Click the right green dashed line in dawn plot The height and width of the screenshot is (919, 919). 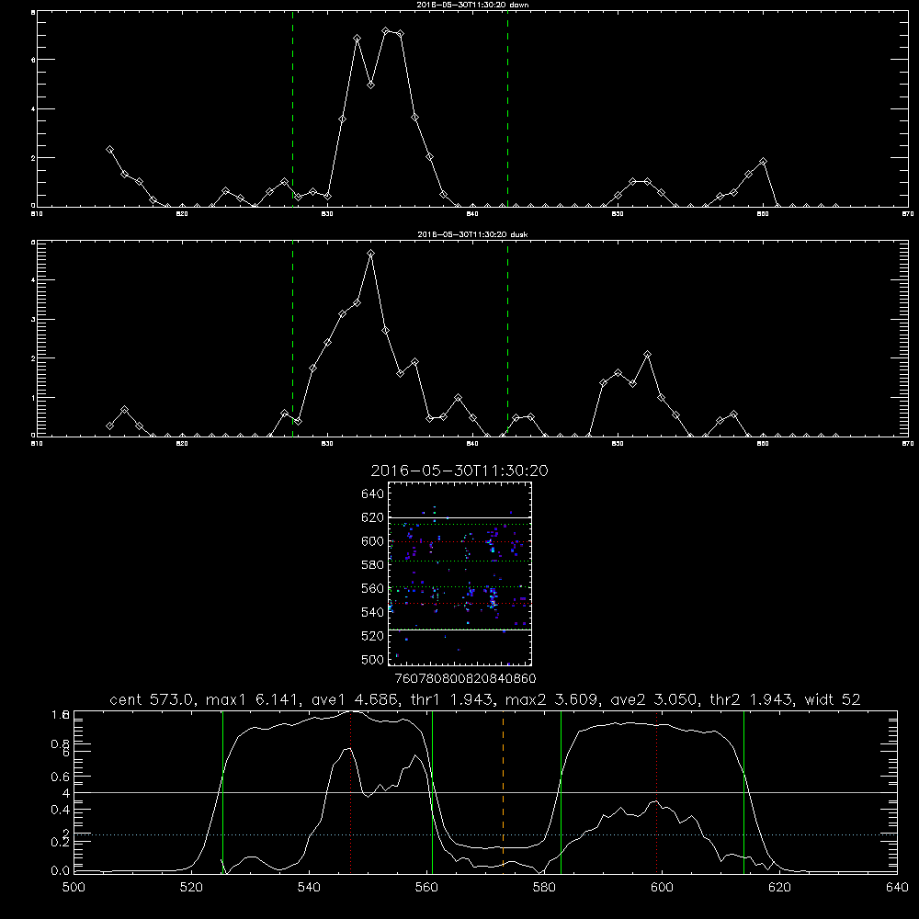coord(507,109)
